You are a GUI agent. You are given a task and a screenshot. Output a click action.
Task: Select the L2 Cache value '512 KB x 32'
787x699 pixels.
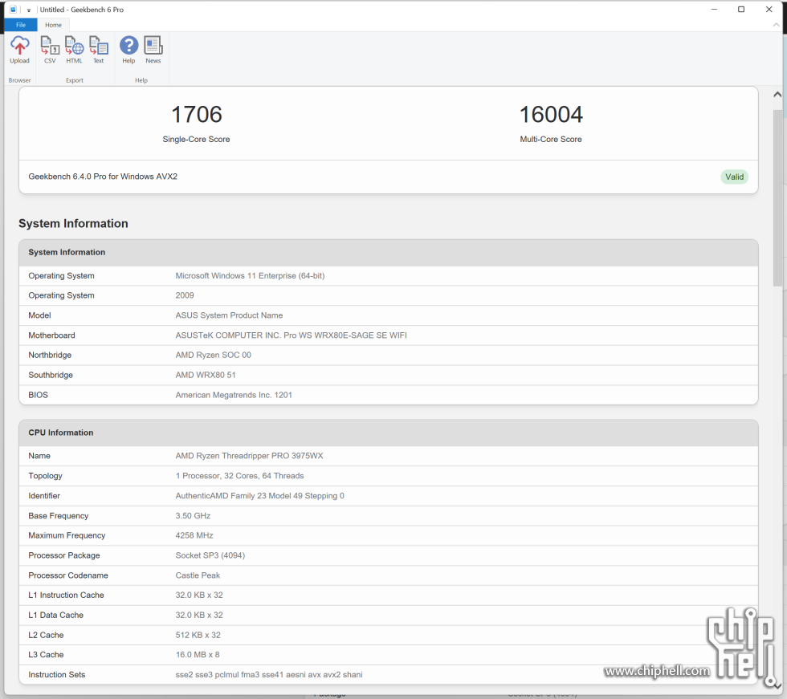tap(198, 636)
